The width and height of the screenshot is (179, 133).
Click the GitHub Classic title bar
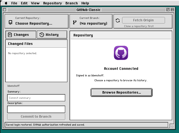89,10
